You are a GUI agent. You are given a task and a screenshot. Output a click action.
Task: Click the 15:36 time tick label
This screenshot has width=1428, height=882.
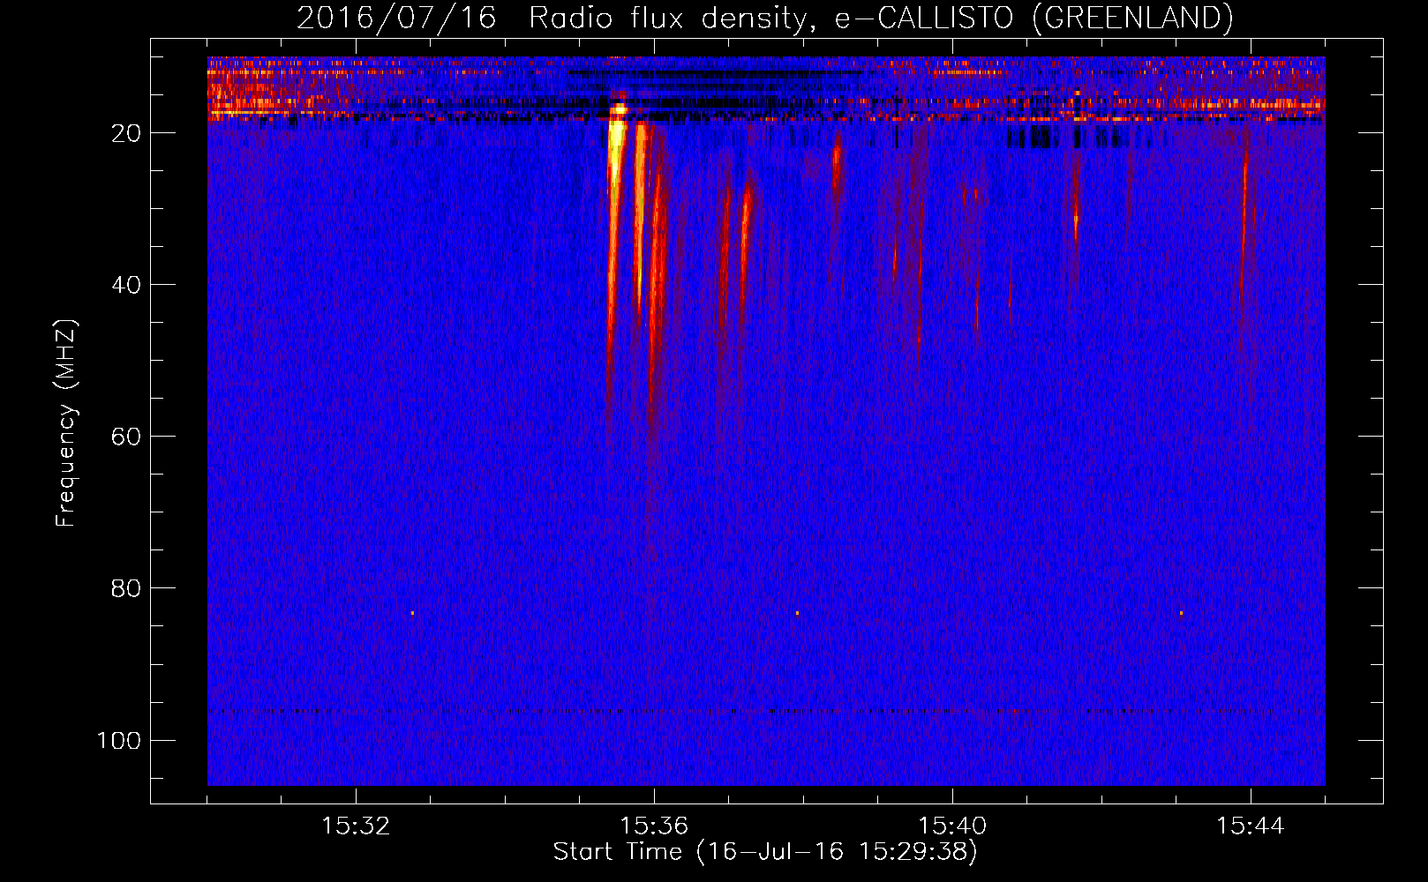click(x=654, y=826)
